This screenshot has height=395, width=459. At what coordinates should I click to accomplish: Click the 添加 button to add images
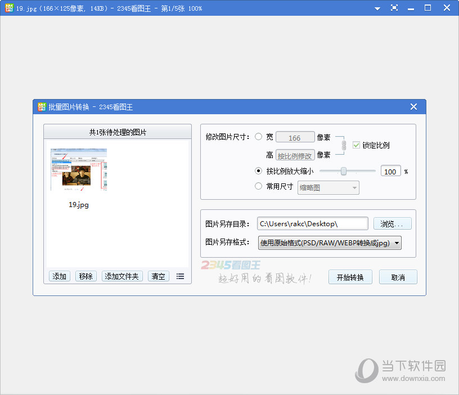point(59,276)
